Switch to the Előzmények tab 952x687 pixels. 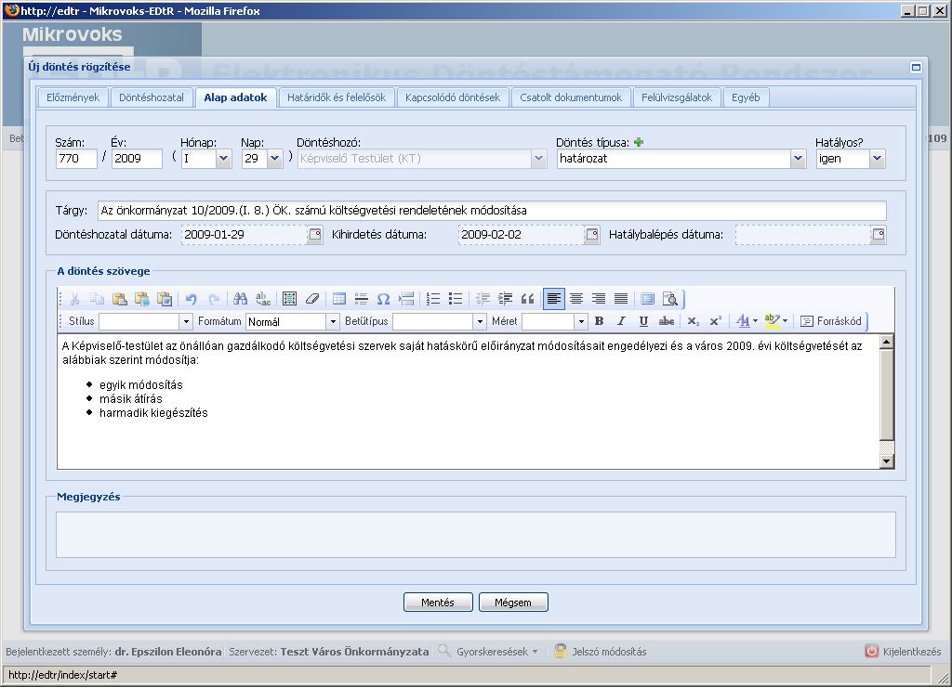[73, 97]
